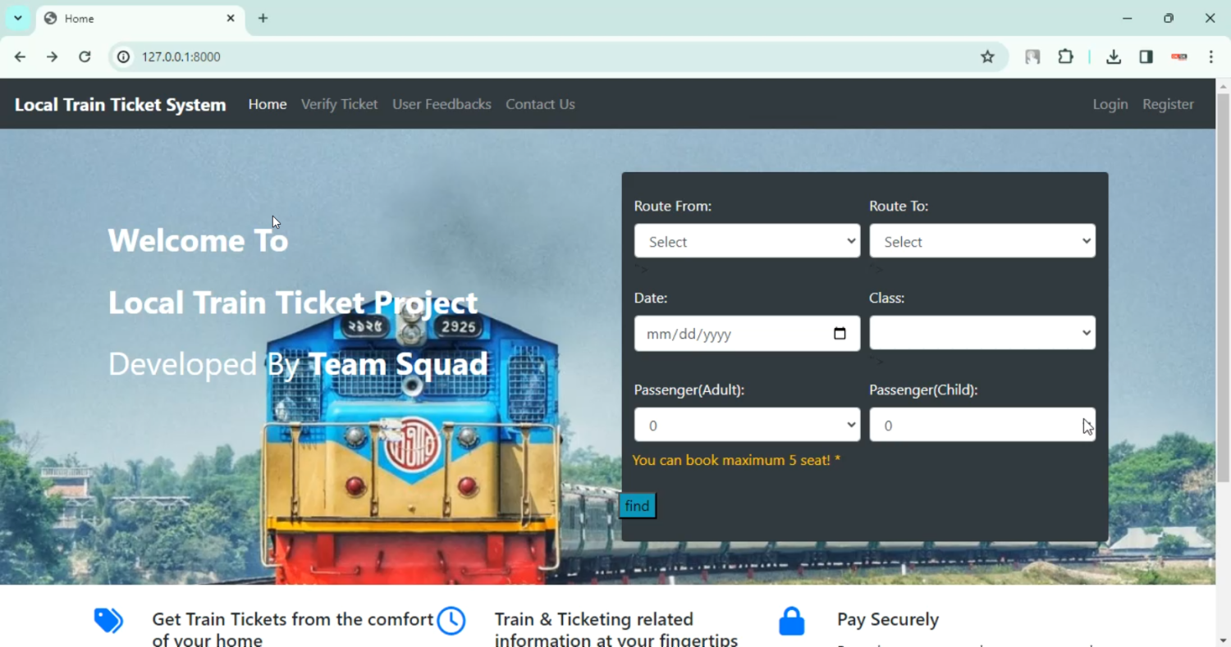
Task: Click the find button
Action: [637, 506]
